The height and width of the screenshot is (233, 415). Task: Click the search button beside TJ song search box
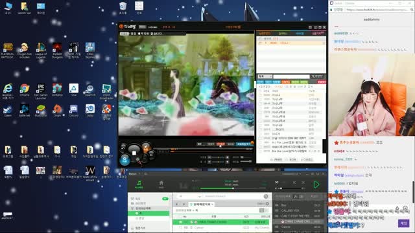pos(317,76)
